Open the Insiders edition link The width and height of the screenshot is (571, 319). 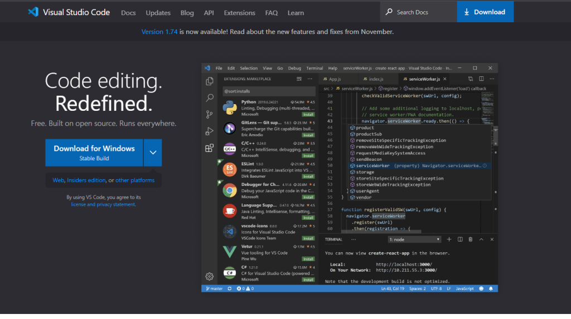[x=86, y=180]
